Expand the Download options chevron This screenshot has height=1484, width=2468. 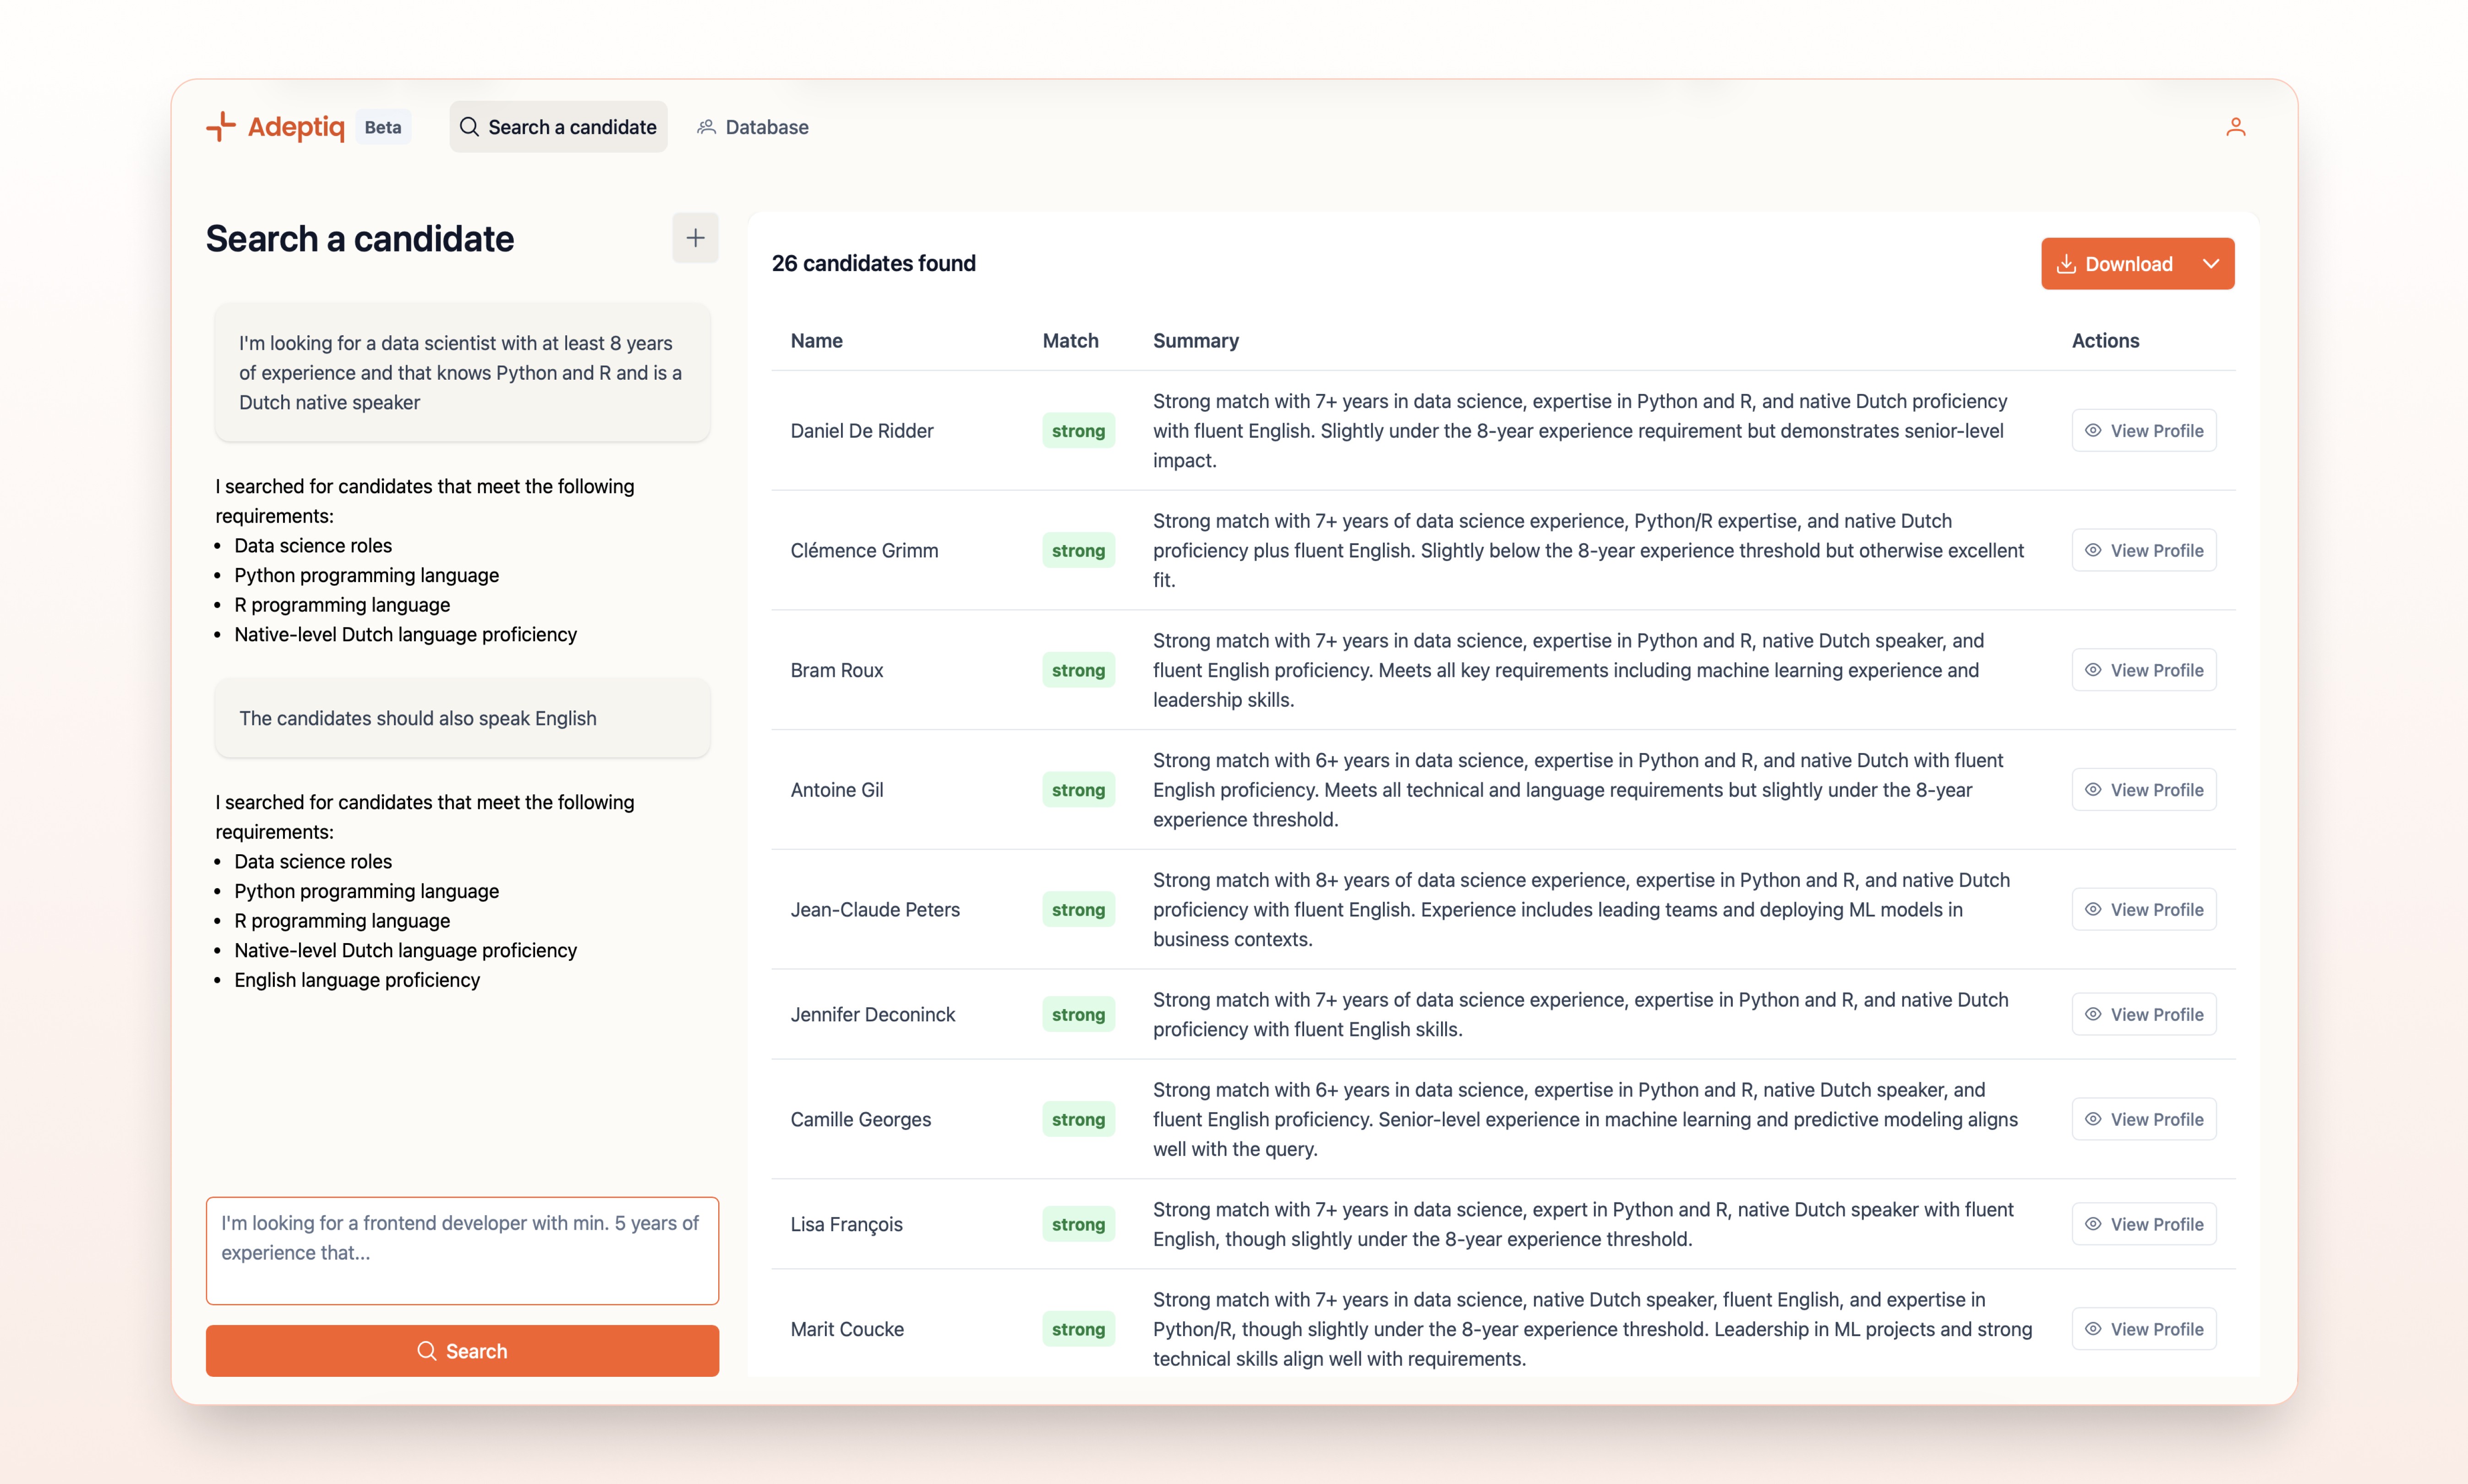tap(2211, 264)
